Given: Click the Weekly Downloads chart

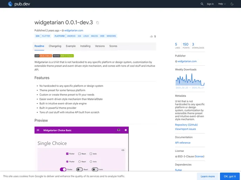Looking at the screenshot, I should (x=190, y=80).
